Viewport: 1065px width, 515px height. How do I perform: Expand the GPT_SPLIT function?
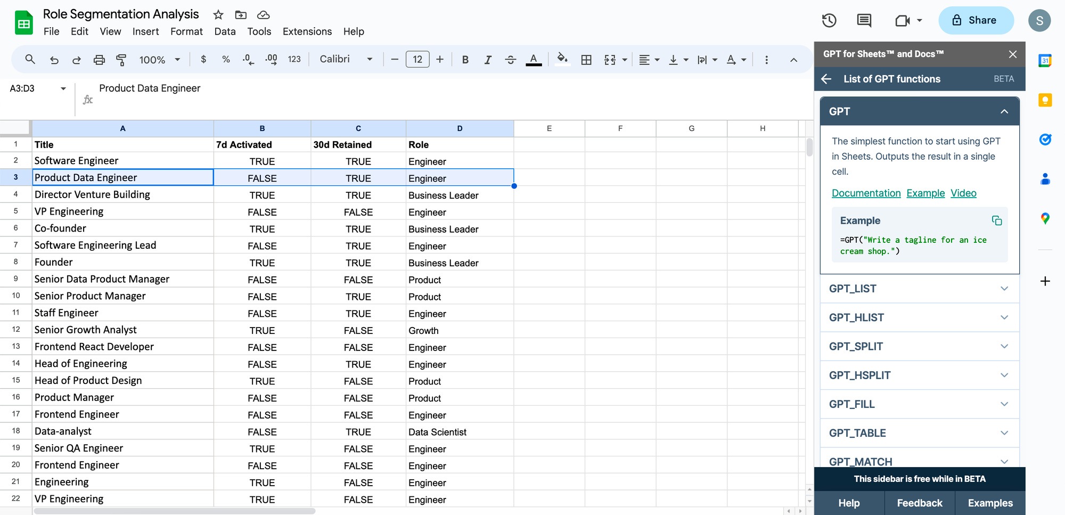click(x=920, y=347)
